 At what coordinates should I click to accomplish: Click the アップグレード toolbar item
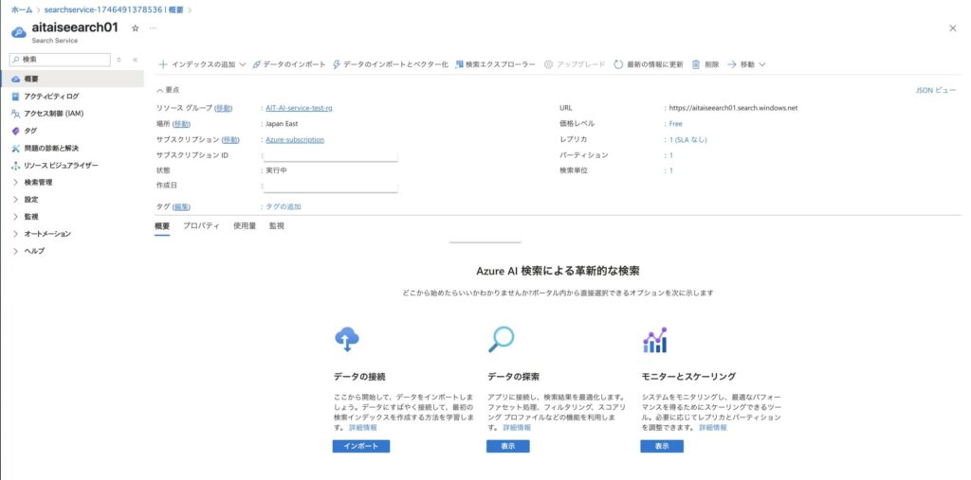574,64
